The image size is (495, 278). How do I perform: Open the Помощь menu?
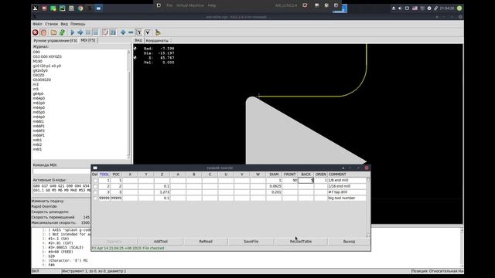point(77,24)
